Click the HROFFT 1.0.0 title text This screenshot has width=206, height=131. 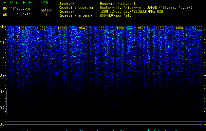(x=26, y=3)
